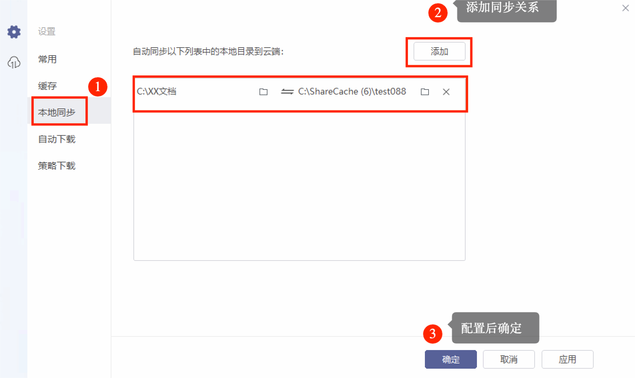Switch to the 缓存 settings section

coord(47,86)
